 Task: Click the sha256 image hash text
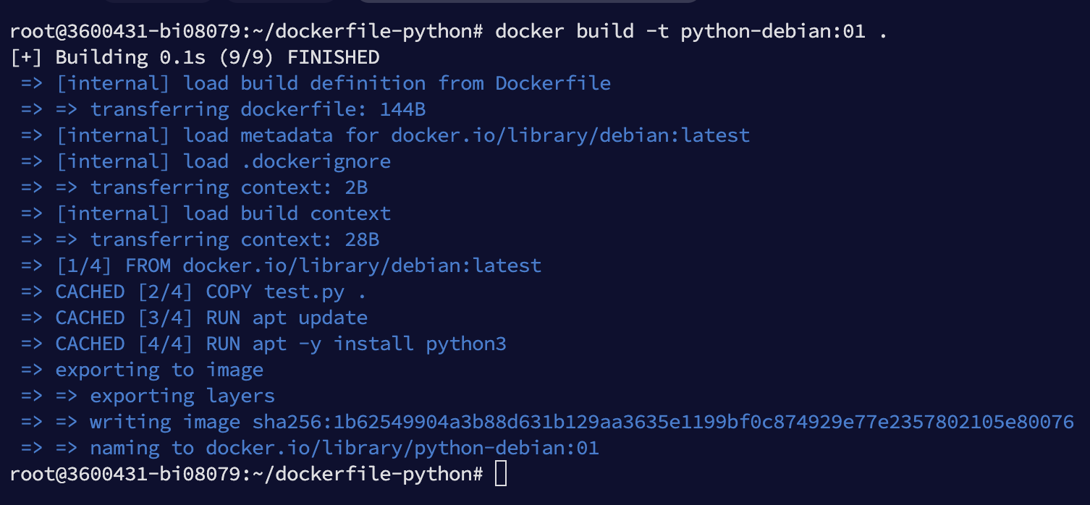click(662, 423)
